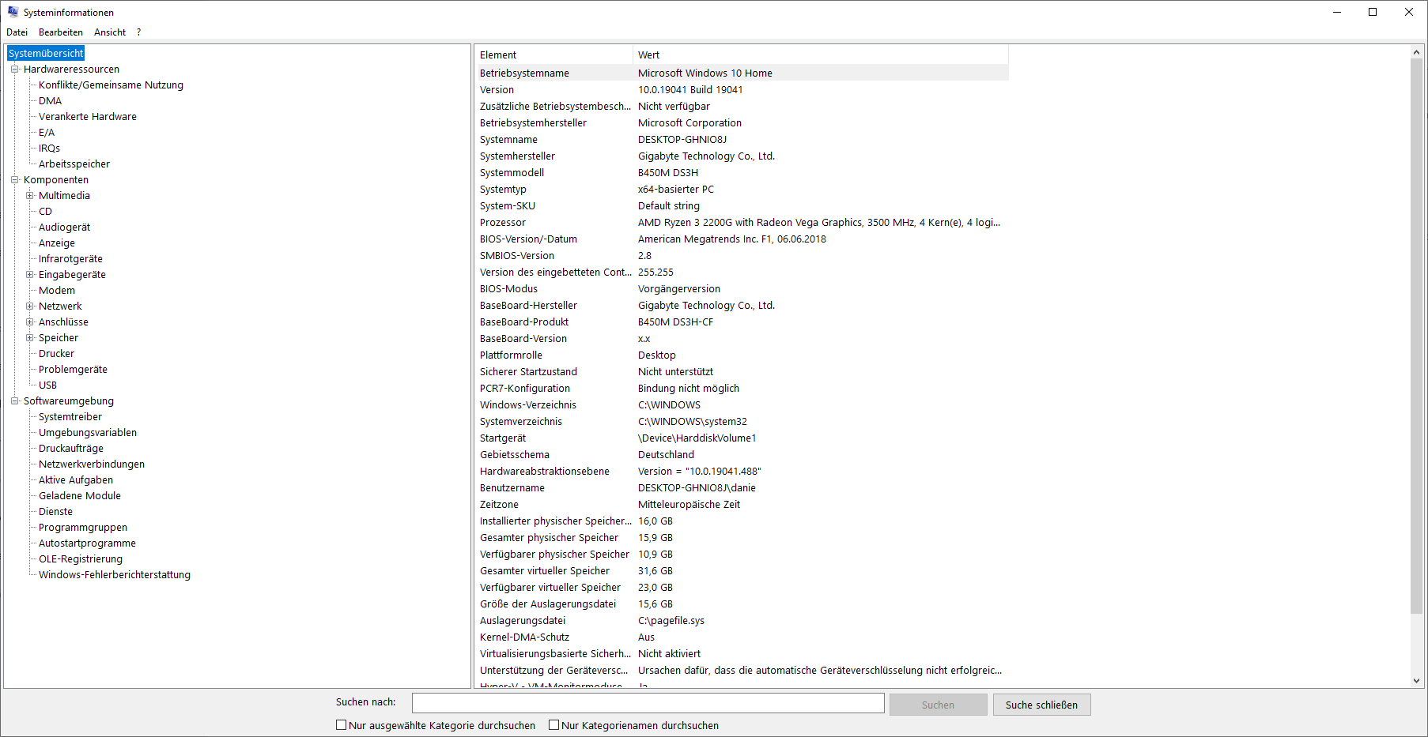
Task: Collapse the Komponenten tree node
Action: pos(14,180)
